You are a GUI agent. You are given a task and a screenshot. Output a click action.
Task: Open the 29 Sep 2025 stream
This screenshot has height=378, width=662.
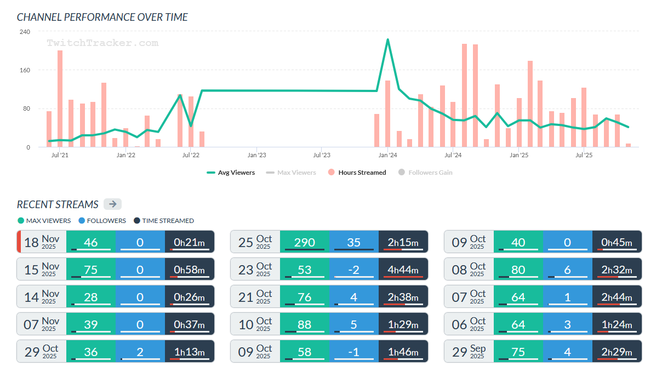543,351
